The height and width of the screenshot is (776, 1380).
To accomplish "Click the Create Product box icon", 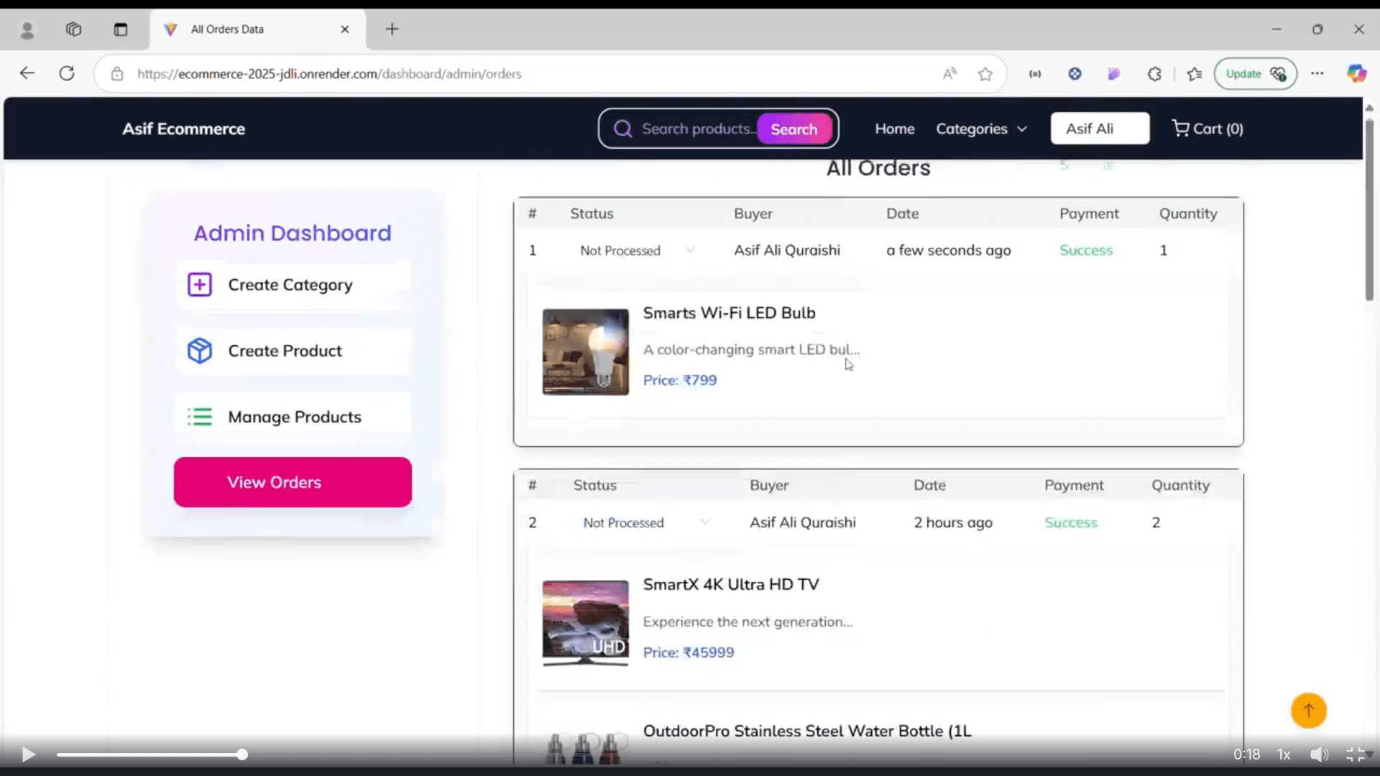I will [200, 351].
